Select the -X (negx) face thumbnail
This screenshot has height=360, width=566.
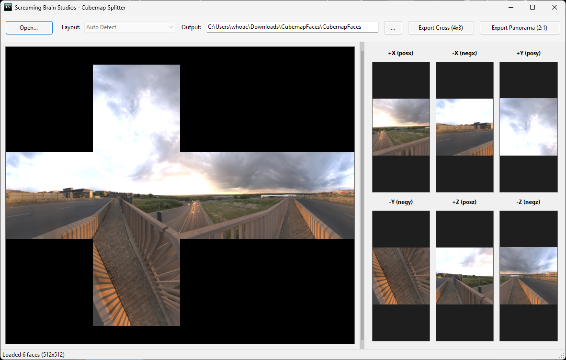tap(464, 127)
